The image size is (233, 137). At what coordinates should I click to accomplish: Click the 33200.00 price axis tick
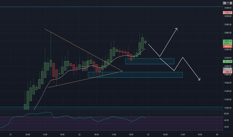(228, 16)
